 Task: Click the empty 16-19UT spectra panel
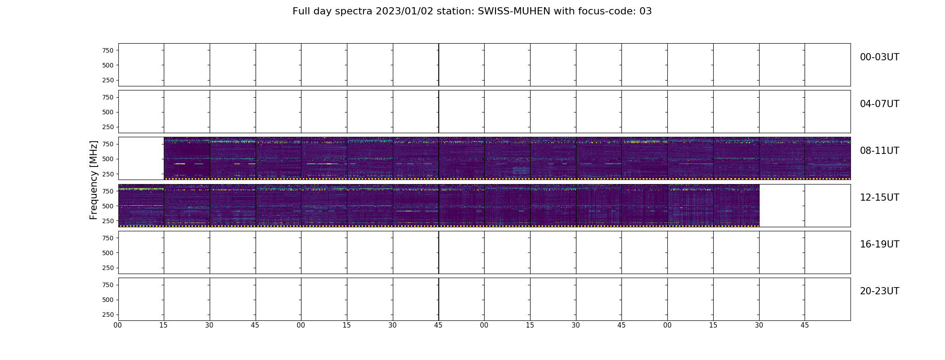click(x=484, y=252)
